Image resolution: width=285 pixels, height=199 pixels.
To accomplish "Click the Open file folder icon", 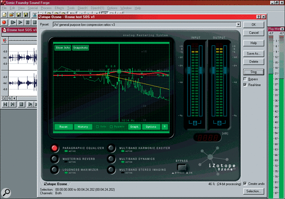I will pos(11,15).
